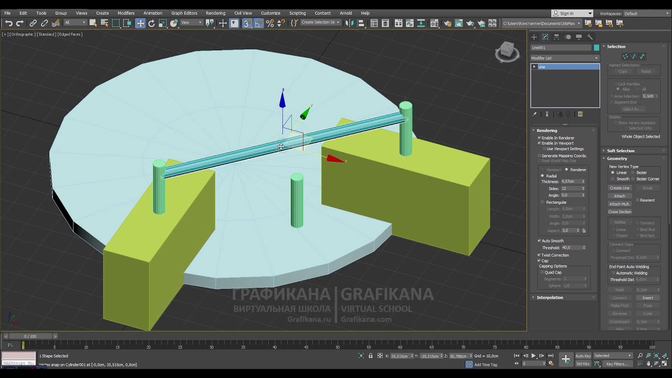Click the Thickness value field
This screenshot has width=672, height=378.
tap(571, 182)
